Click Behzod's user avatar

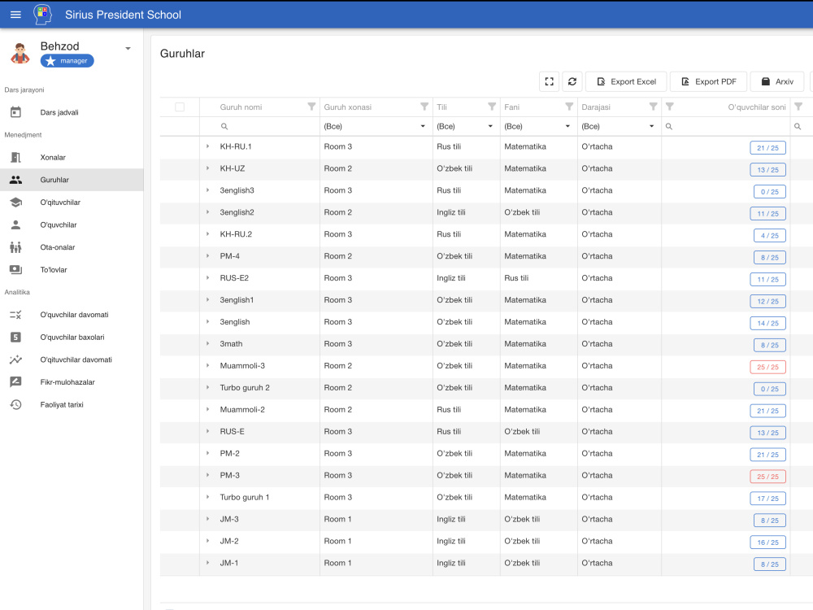pyautogui.click(x=20, y=54)
